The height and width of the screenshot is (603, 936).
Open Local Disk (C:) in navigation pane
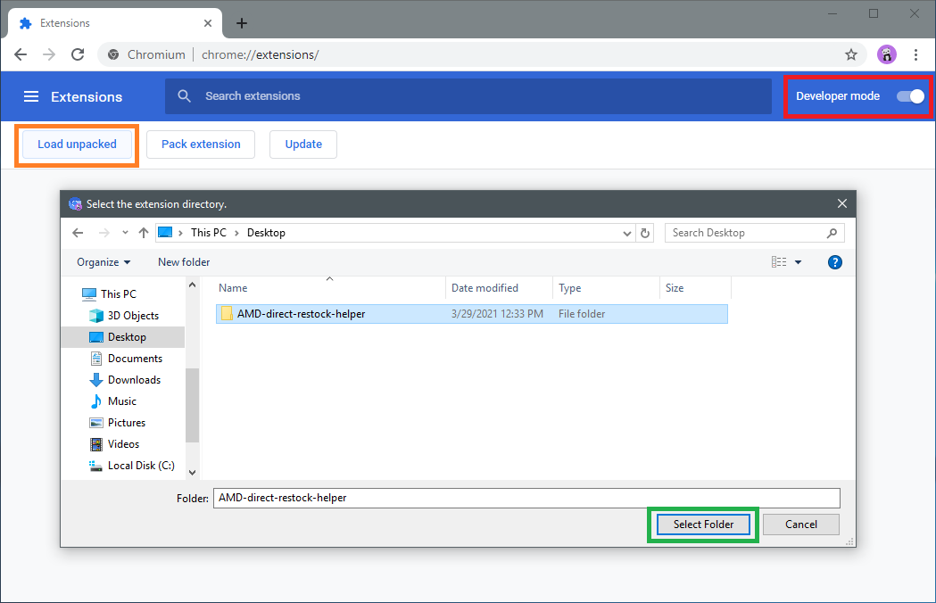coord(141,466)
